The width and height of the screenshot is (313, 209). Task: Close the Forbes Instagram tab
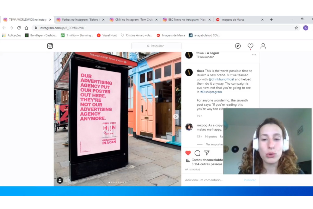pos(103,20)
